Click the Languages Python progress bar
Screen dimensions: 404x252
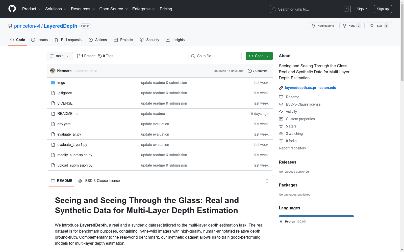(x=316, y=216)
